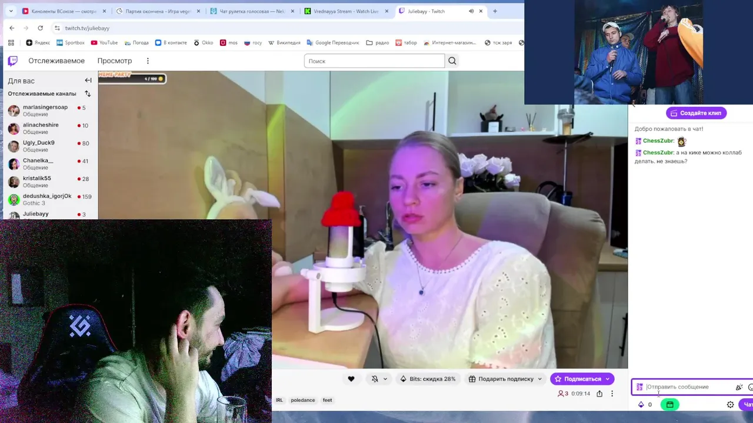The height and width of the screenshot is (423, 753).
Task: Click the share stream icon
Action: click(x=599, y=394)
